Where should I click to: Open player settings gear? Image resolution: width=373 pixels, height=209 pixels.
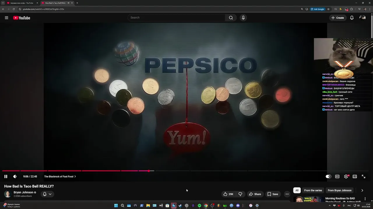tap(346, 176)
